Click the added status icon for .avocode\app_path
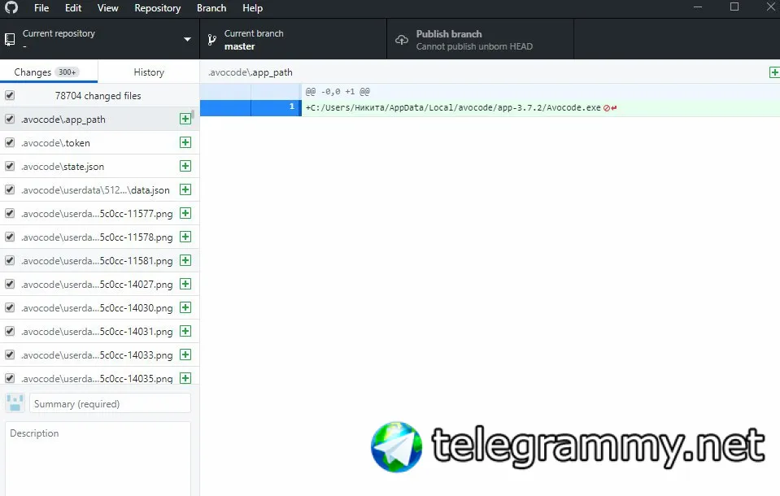Screen dimensions: 780x496 pyautogui.click(x=185, y=119)
